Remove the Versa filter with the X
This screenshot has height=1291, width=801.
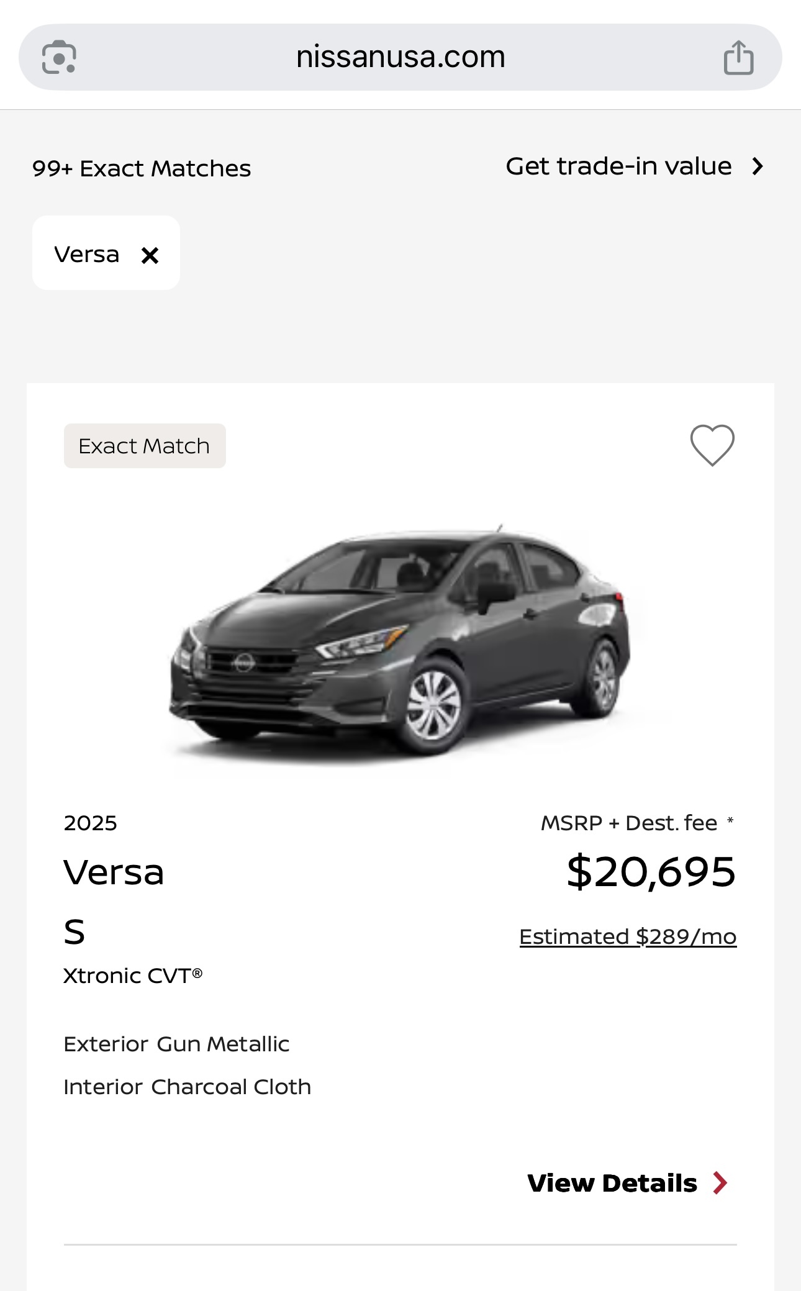[150, 255]
